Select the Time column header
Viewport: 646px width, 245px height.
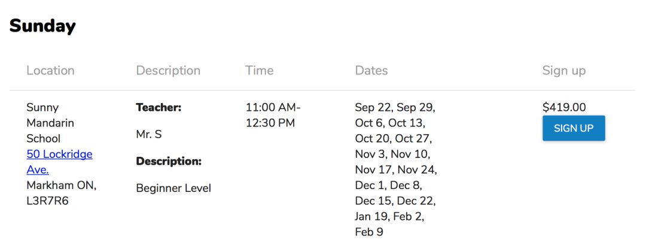pyautogui.click(x=259, y=70)
